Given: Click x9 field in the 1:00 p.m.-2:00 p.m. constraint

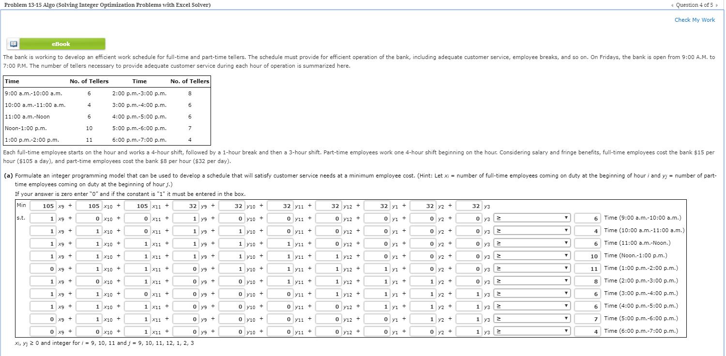Looking at the screenshot, I should [x=43, y=268].
